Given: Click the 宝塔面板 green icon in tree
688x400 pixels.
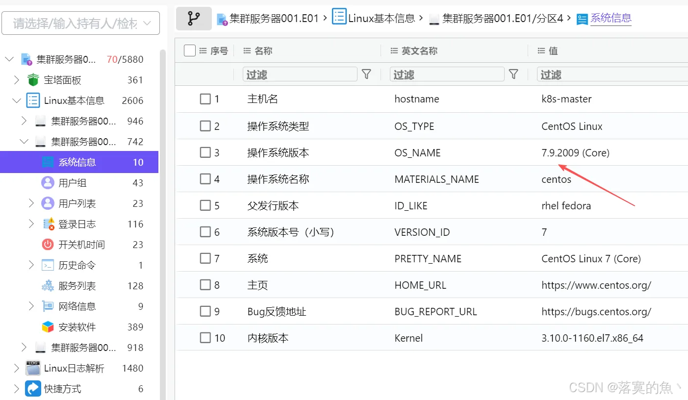Looking at the screenshot, I should click(33, 80).
